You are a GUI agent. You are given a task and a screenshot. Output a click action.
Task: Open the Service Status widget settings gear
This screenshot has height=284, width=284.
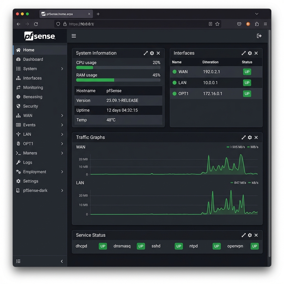[250, 235]
